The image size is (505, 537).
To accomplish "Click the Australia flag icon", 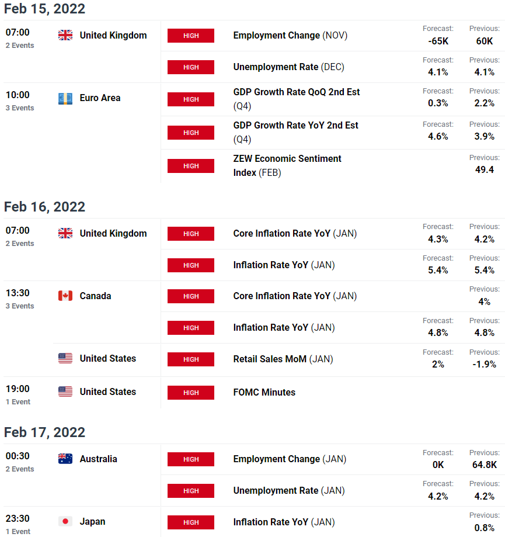I will (65, 459).
